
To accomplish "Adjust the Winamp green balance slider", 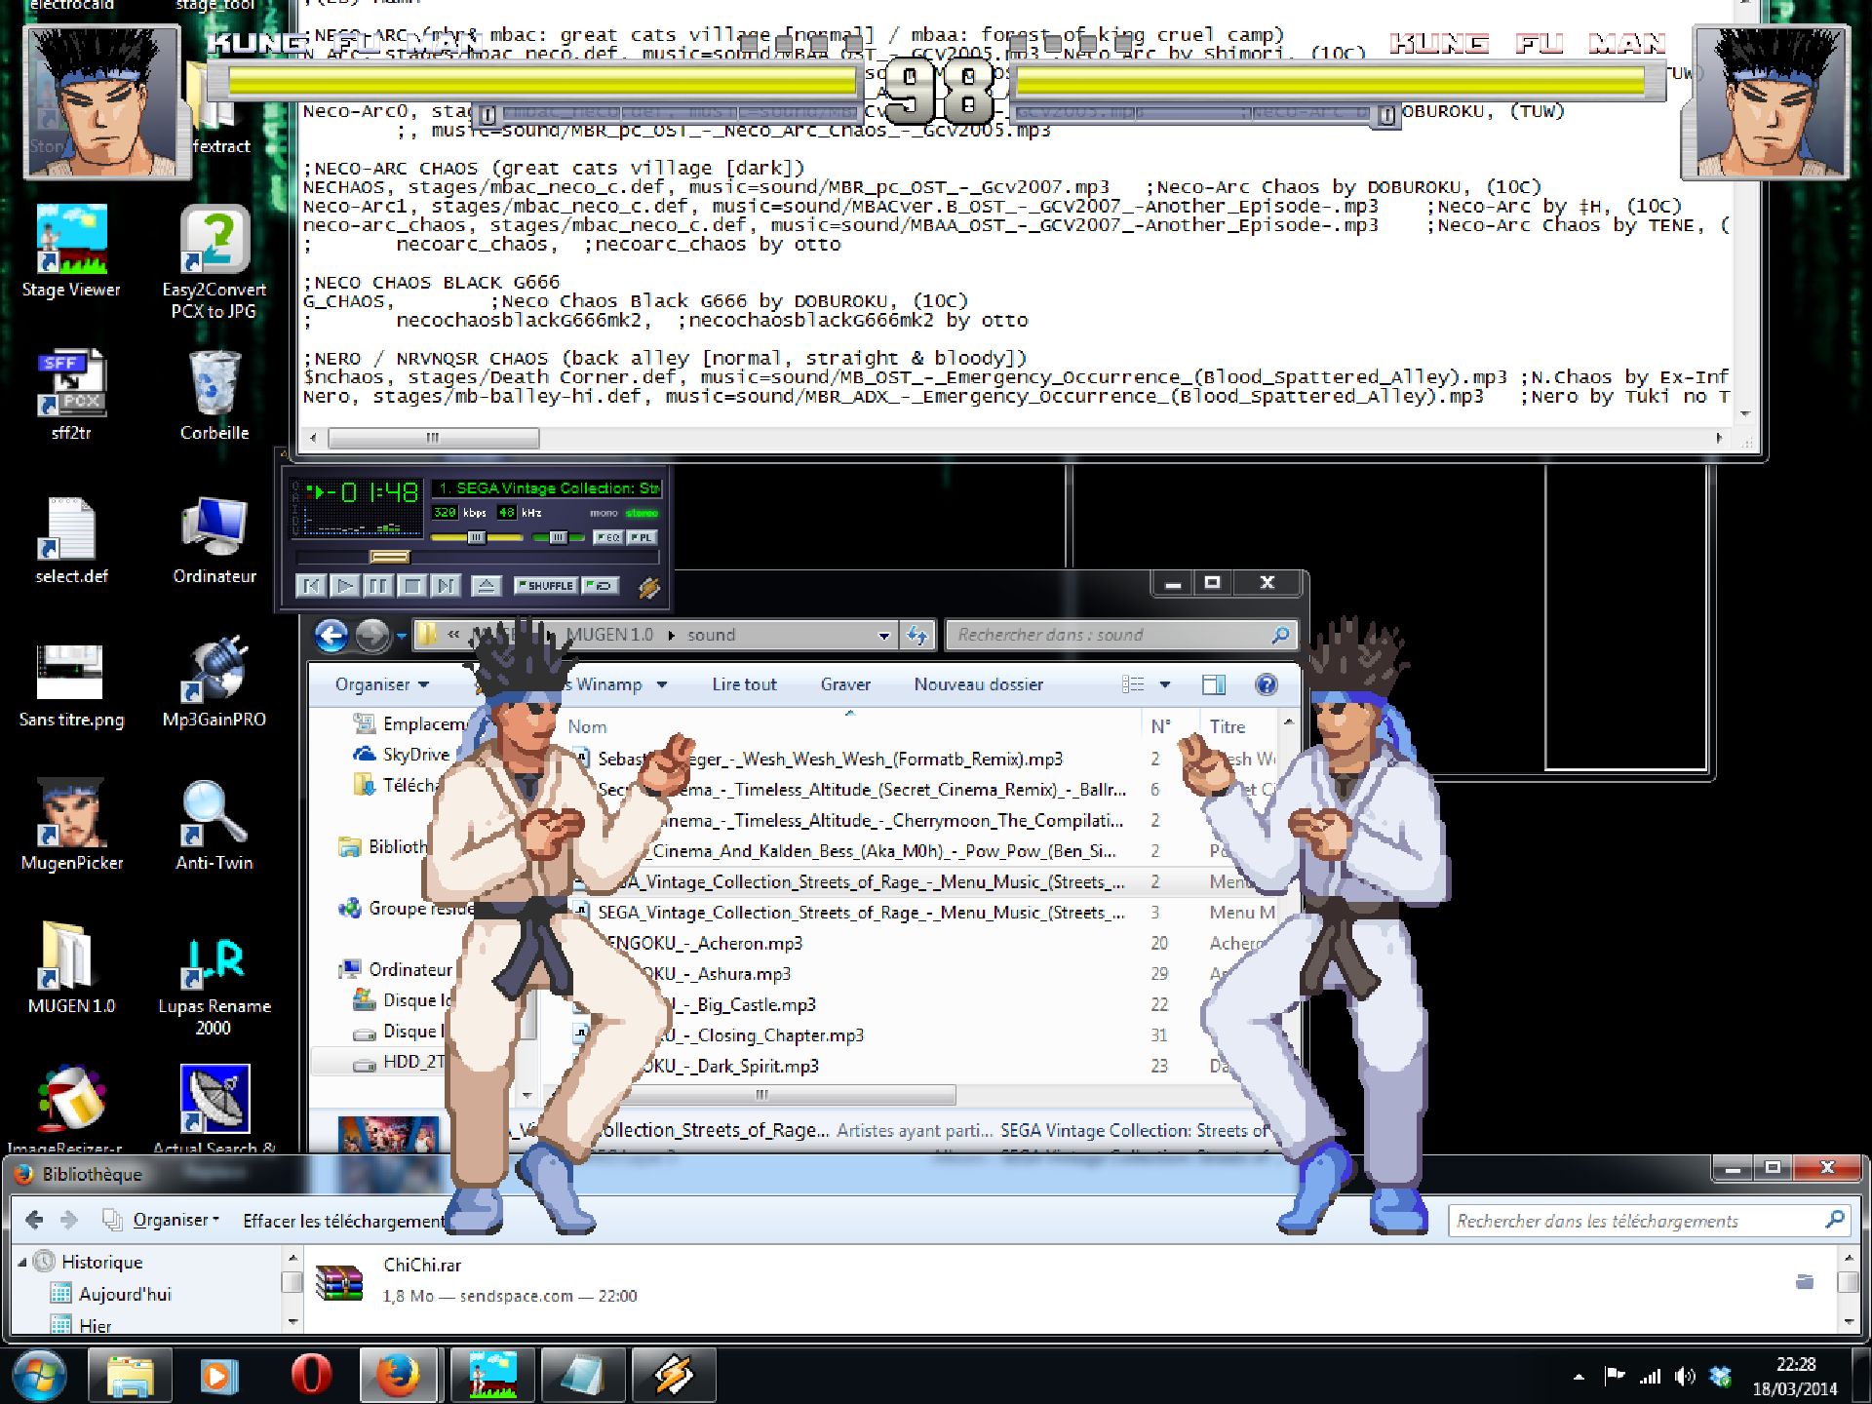I will (x=558, y=537).
